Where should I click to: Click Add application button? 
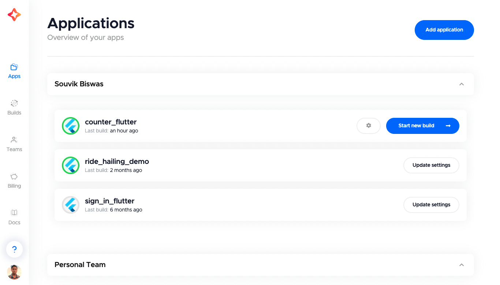[x=444, y=30]
